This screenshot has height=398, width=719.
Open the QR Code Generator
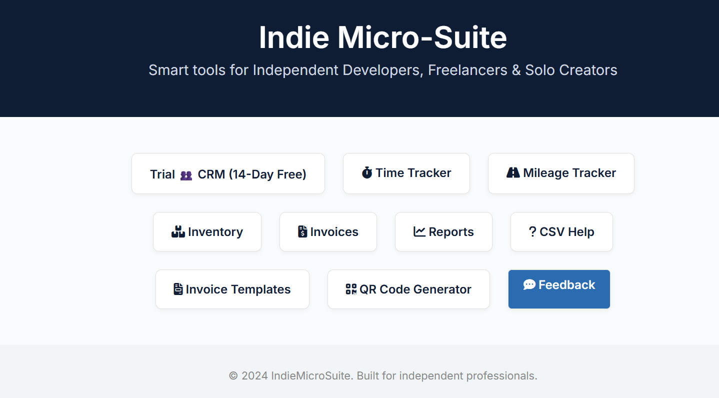[x=408, y=289]
